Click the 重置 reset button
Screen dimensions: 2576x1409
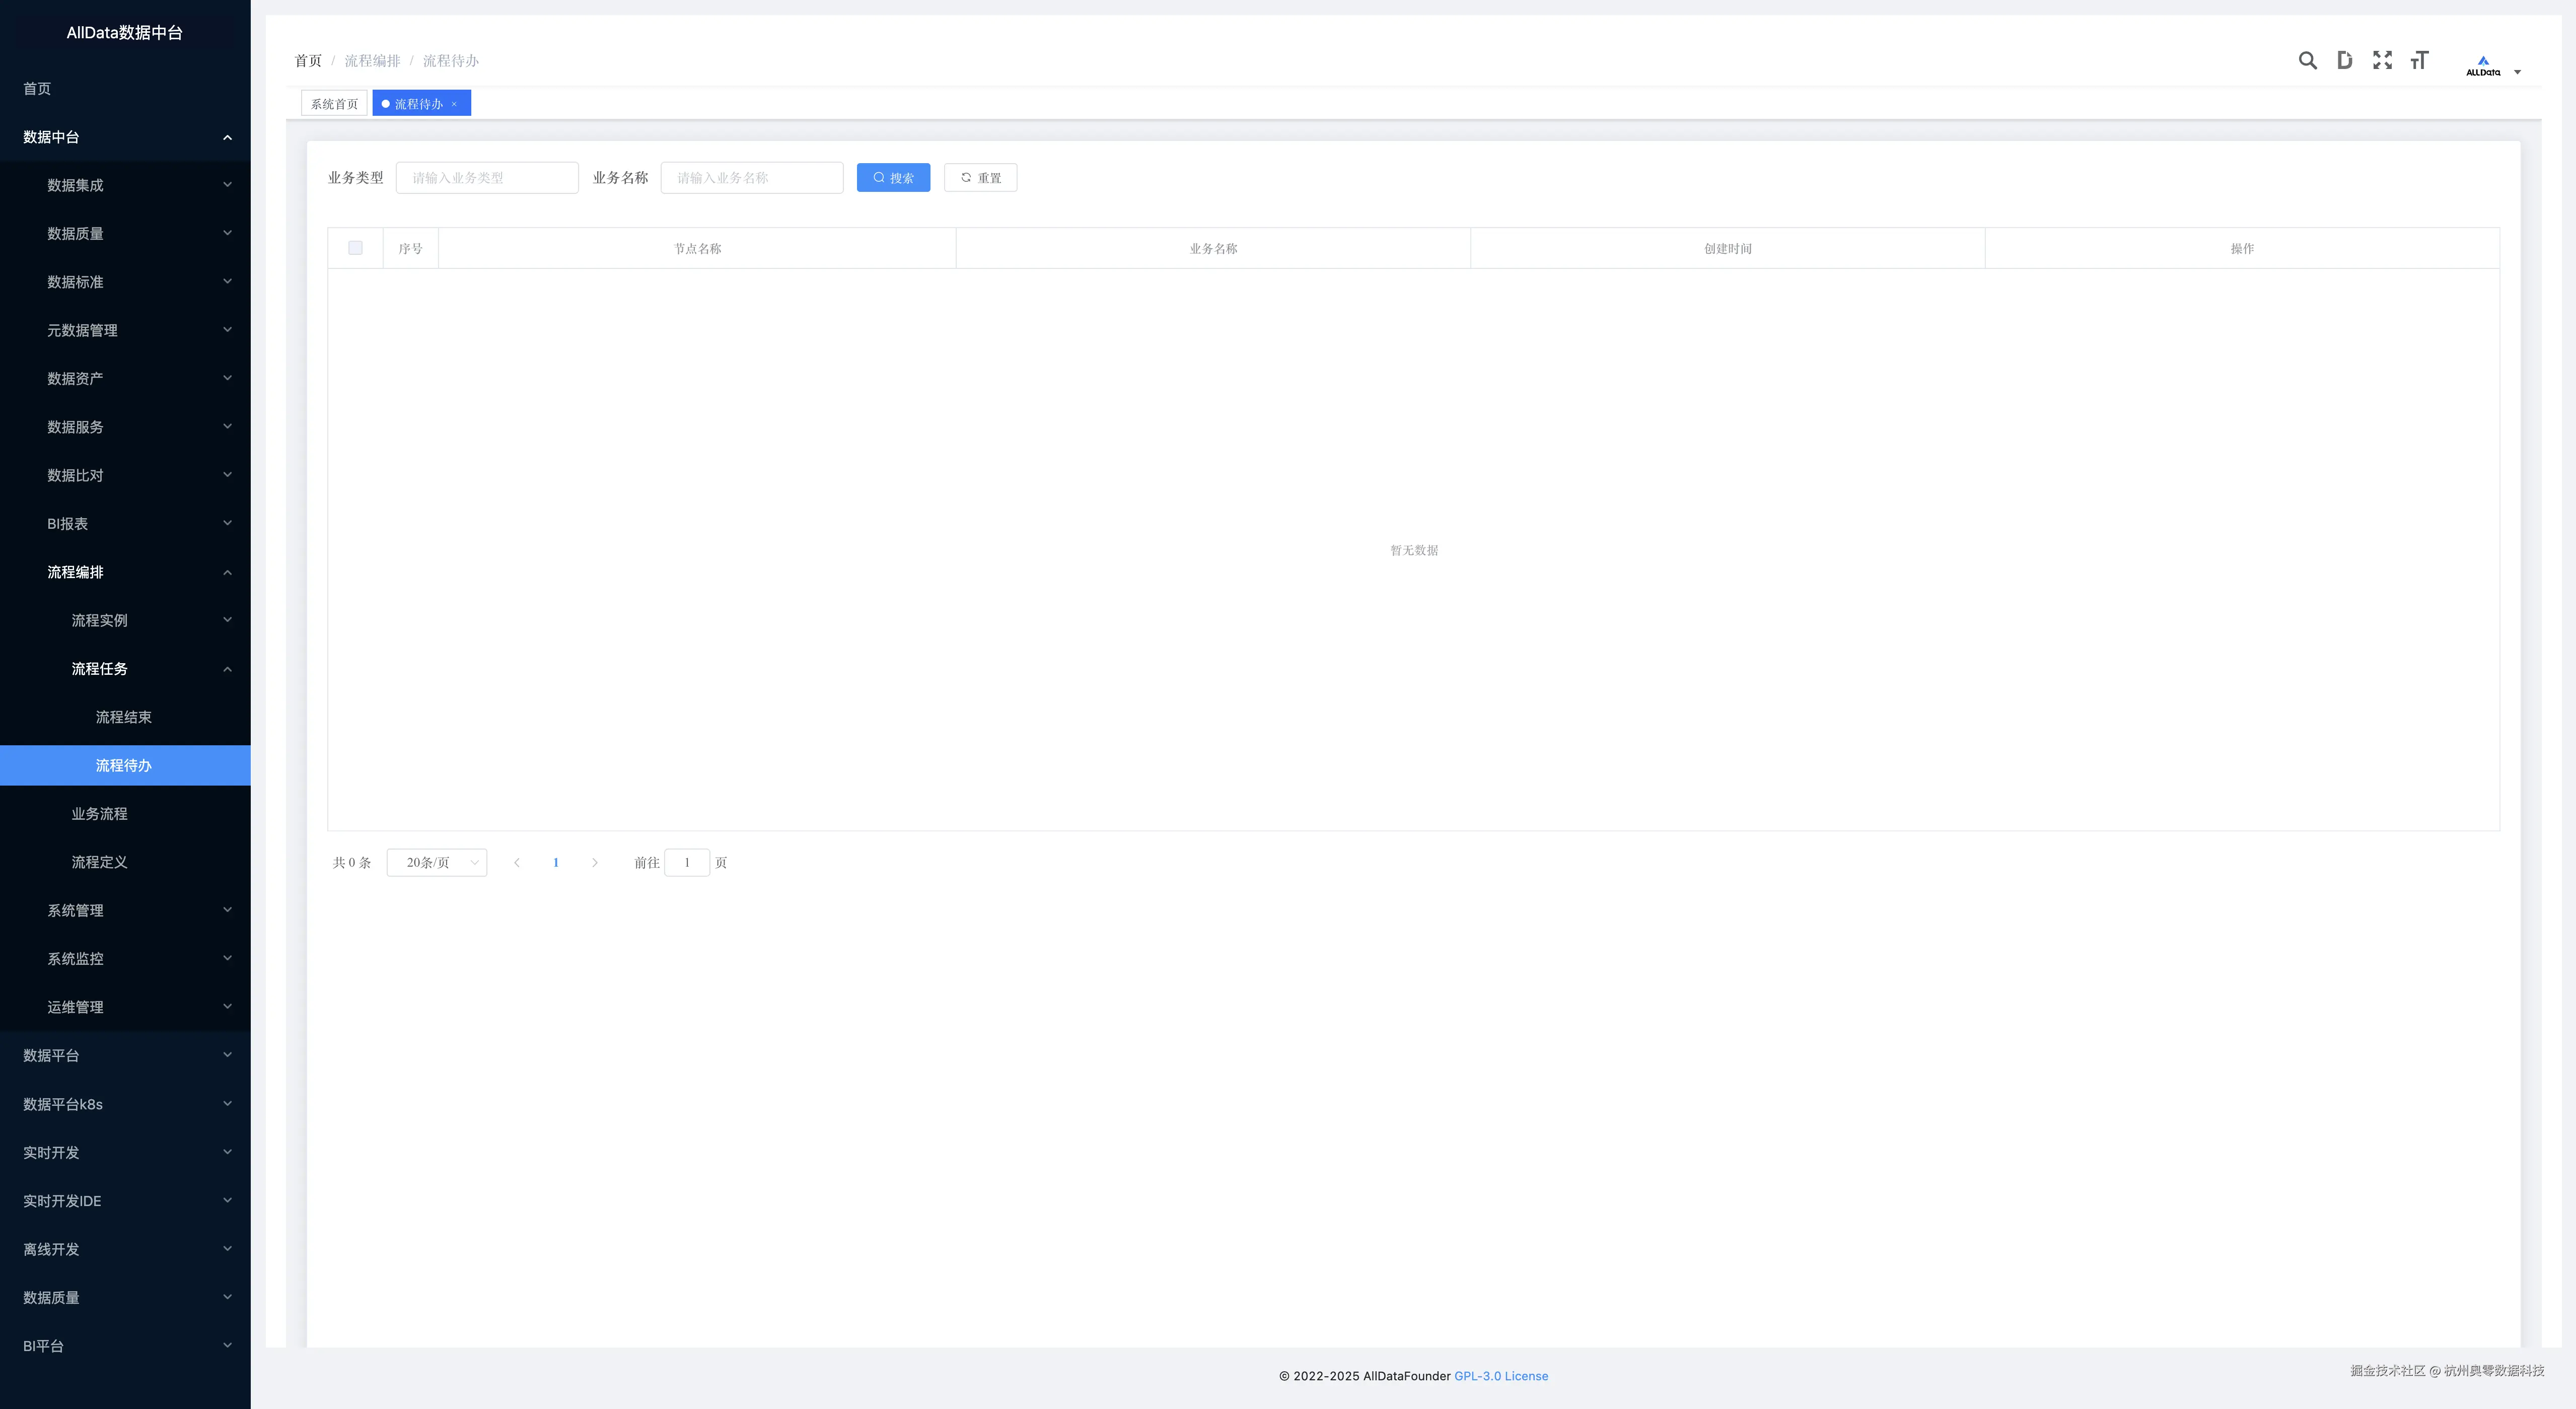(980, 178)
